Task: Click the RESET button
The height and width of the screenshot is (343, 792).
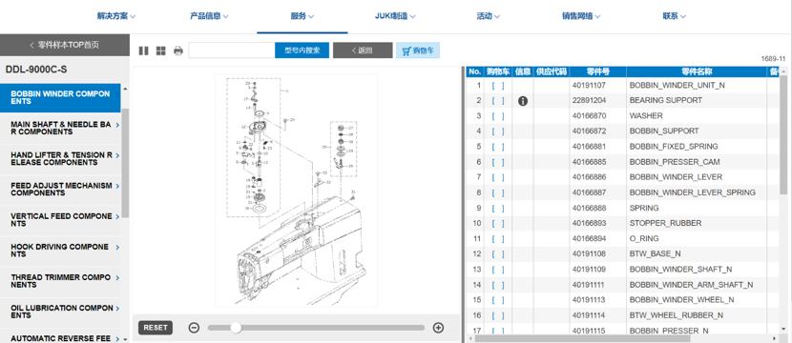Action: click(x=156, y=328)
